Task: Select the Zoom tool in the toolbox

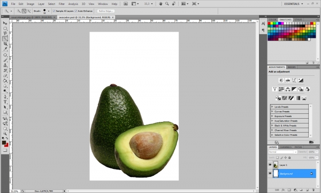Action: coord(5,134)
